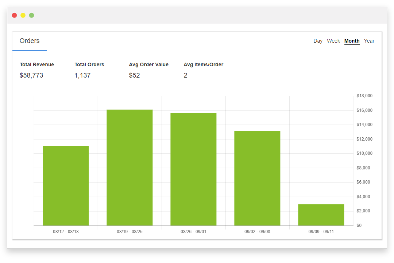
Task: Switch to the Year view tab
Action: [x=369, y=41]
